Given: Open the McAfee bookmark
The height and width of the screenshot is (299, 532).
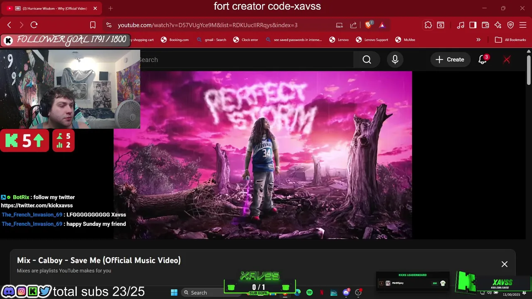Looking at the screenshot, I should [405, 40].
